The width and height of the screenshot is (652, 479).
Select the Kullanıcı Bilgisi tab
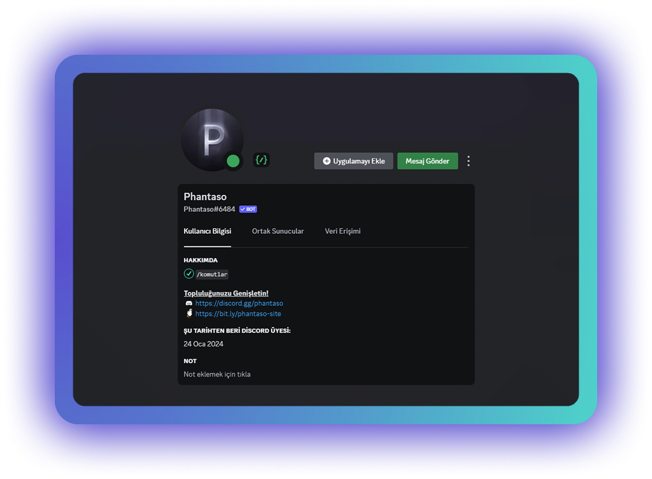[x=207, y=231]
